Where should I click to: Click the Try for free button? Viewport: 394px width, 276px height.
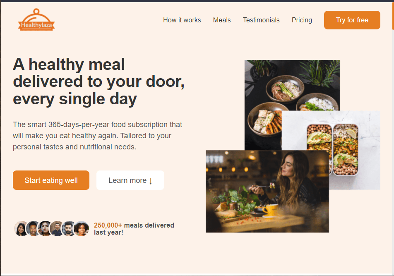352,20
